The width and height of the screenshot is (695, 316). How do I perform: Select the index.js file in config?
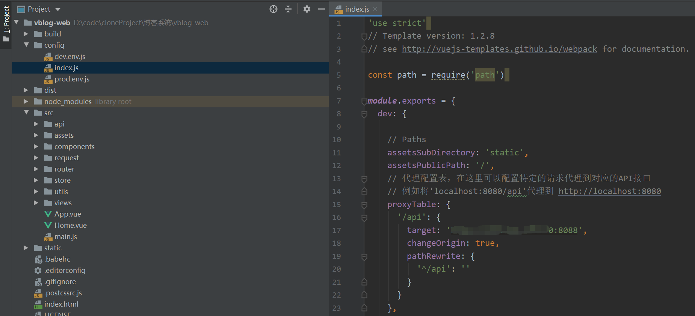pyautogui.click(x=170, y=68)
